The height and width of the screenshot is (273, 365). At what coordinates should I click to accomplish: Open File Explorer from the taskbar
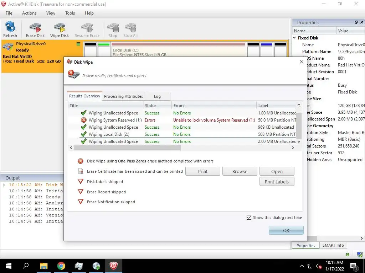pos(43,266)
